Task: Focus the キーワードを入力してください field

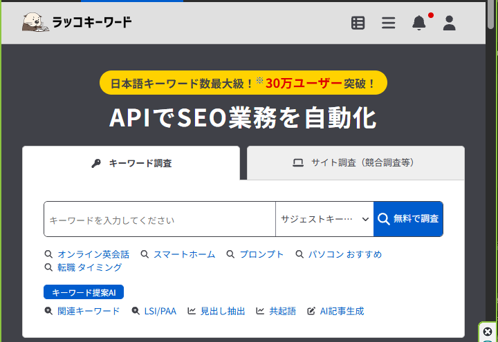Action: tap(160, 219)
